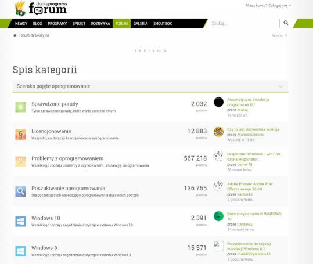313x264 pixels.
Task: Open the Więcej dropdown menu
Action: [279, 35]
